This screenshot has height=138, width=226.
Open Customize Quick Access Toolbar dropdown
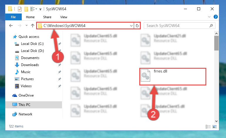click(41, 9)
